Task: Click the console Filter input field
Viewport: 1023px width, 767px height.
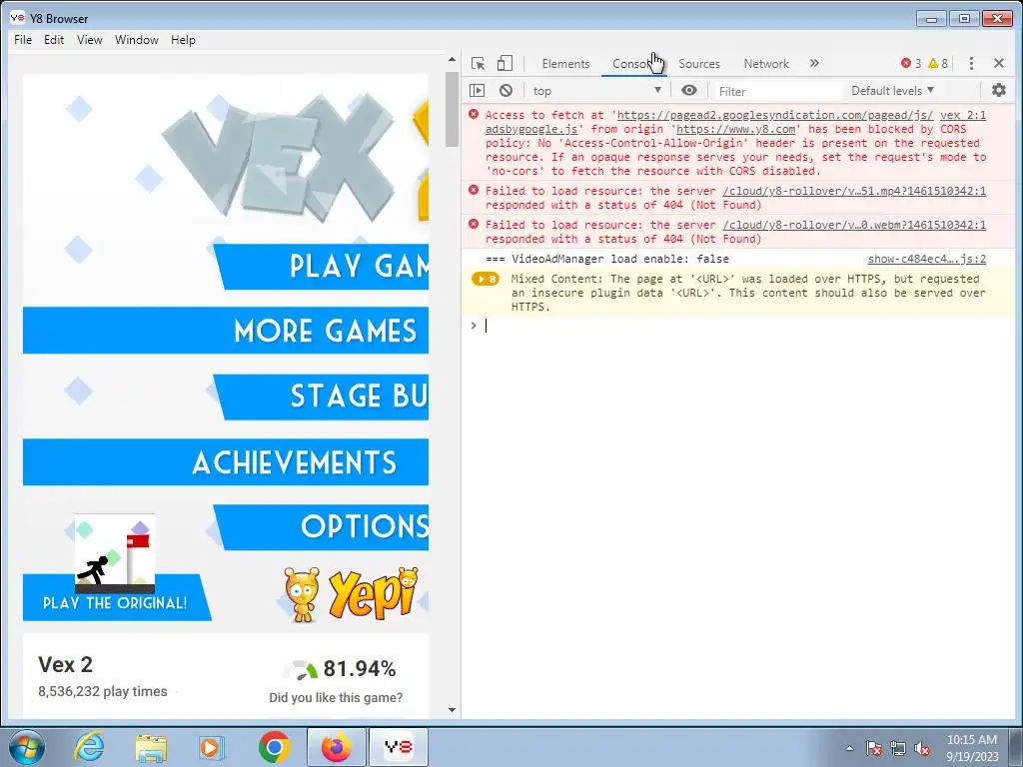Action: tap(777, 91)
